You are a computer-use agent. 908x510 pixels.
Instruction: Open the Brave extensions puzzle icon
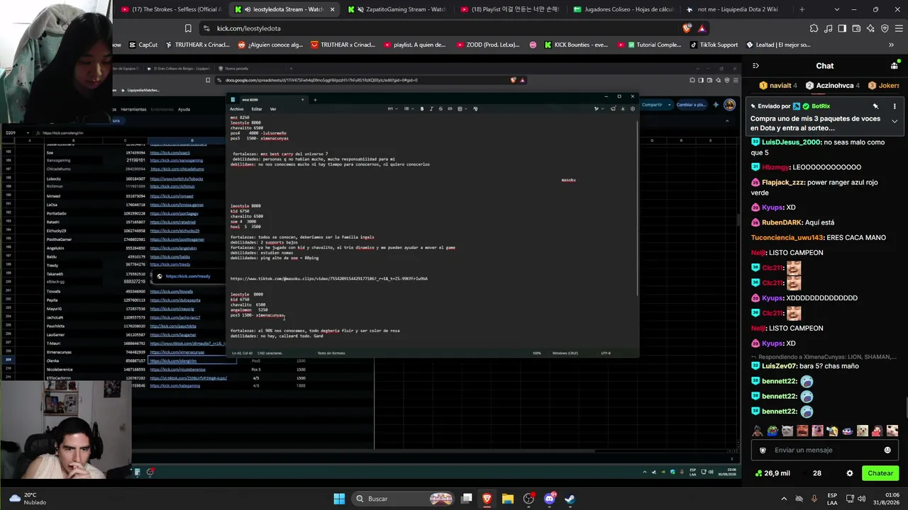click(x=814, y=28)
